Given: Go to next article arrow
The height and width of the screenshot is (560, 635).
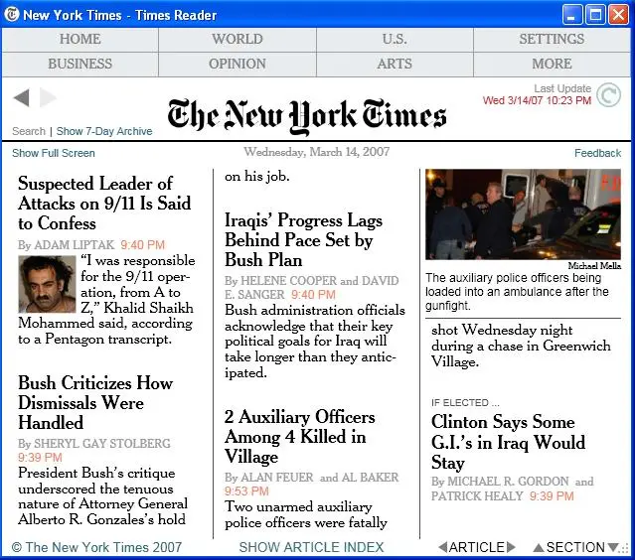Looking at the screenshot, I should click(x=511, y=547).
